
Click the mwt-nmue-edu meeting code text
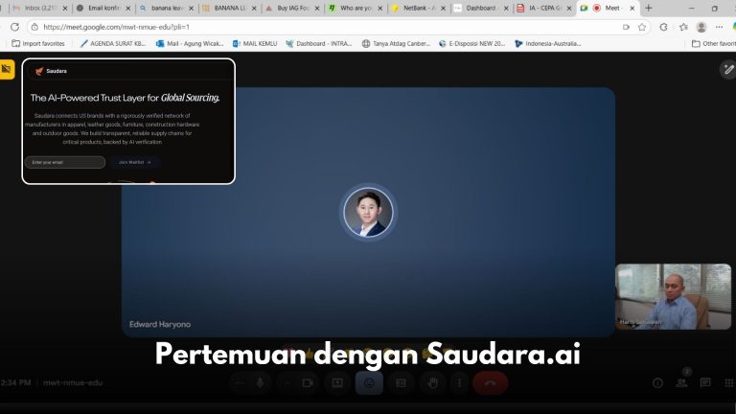tap(73, 382)
